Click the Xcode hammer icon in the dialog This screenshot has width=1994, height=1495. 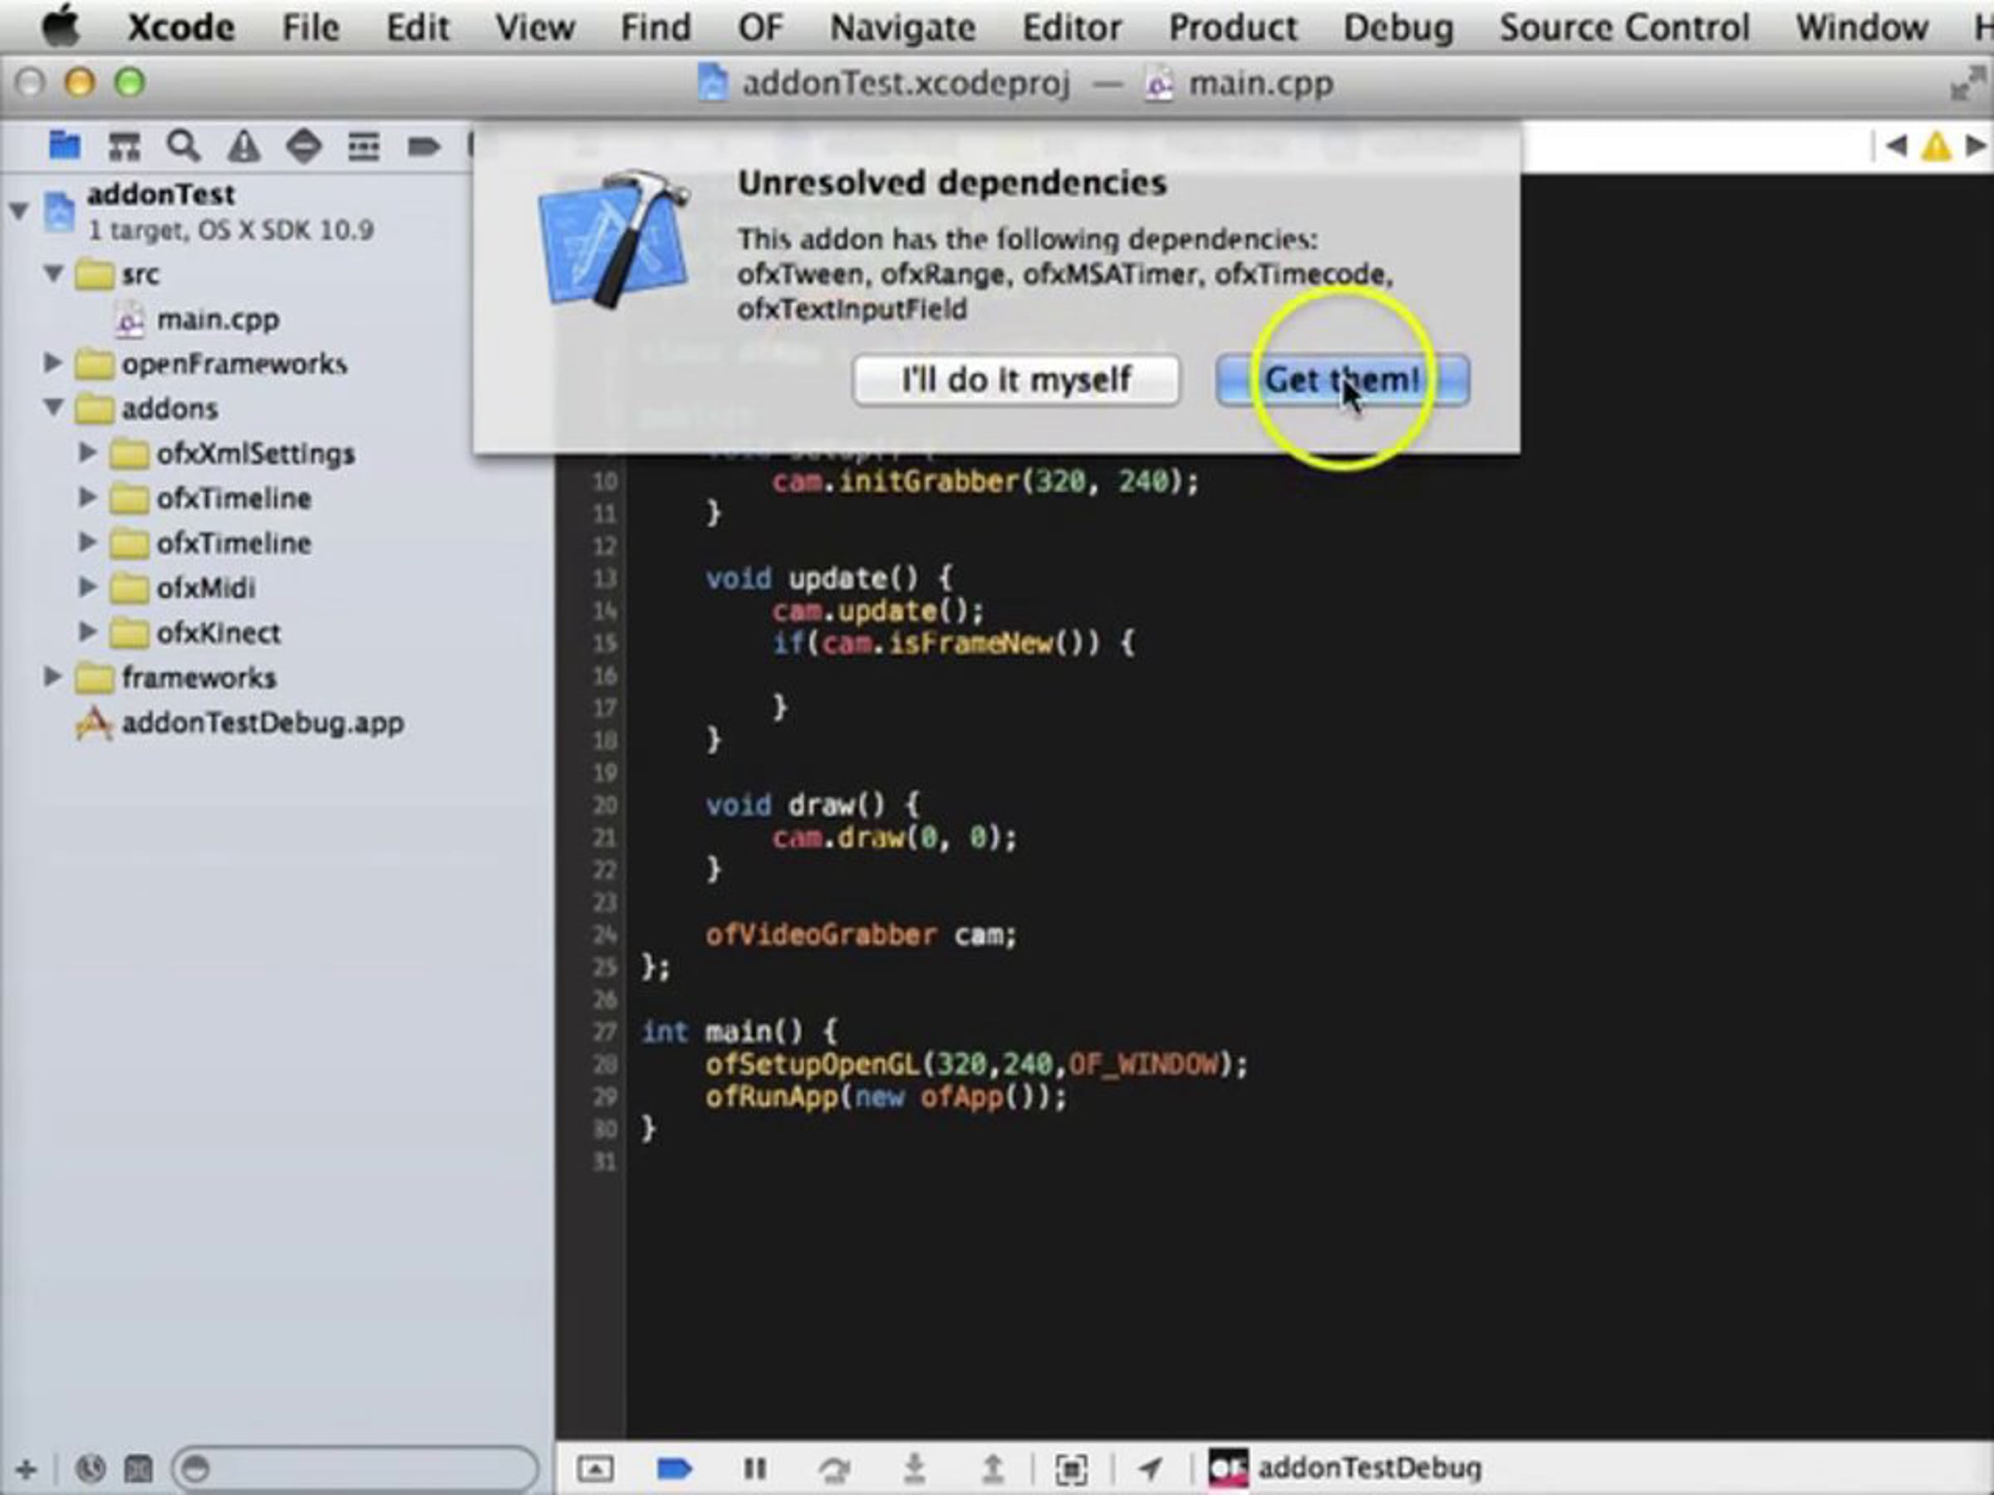pyautogui.click(x=614, y=239)
